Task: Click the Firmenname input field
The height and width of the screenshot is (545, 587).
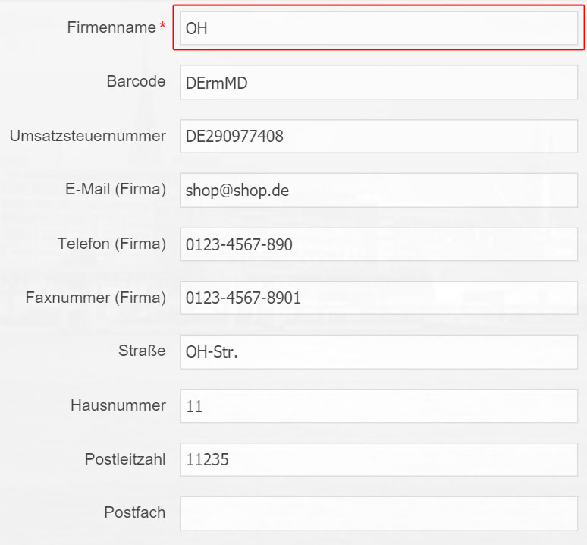Action: (x=379, y=28)
